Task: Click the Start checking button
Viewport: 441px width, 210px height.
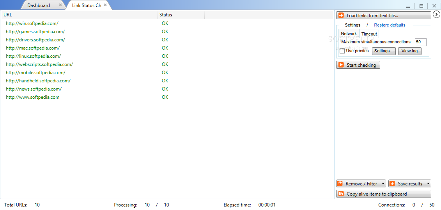Action: pyautogui.click(x=358, y=65)
